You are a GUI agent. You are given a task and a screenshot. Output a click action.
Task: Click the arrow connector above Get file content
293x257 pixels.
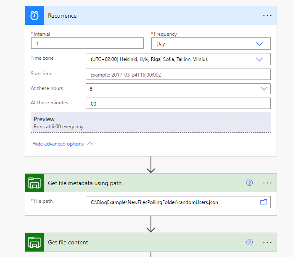click(150, 224)
